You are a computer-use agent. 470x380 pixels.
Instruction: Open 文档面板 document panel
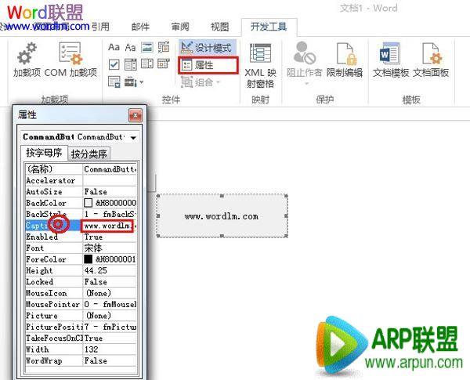[x=431, y=60]
